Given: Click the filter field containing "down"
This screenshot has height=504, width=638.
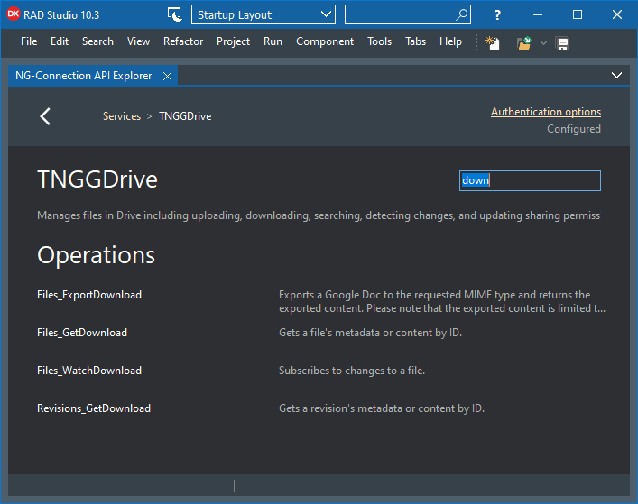Looking at the screenshot, I should [x=529, y=180].
